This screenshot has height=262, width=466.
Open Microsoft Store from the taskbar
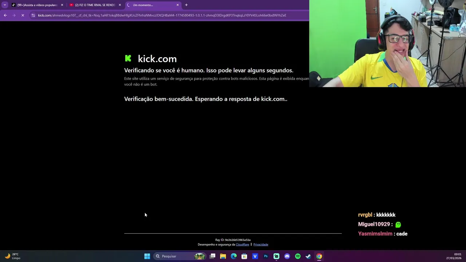244,256
